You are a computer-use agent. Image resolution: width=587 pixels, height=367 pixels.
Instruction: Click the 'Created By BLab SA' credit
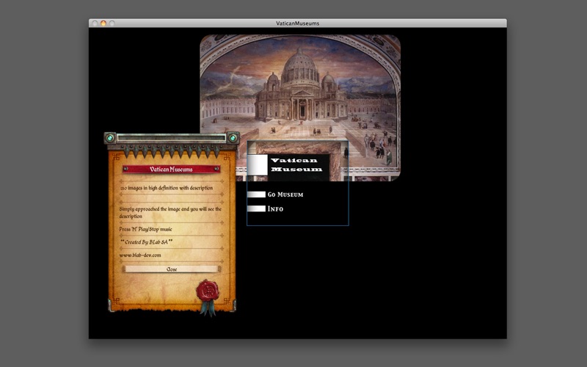pos(146,242)
